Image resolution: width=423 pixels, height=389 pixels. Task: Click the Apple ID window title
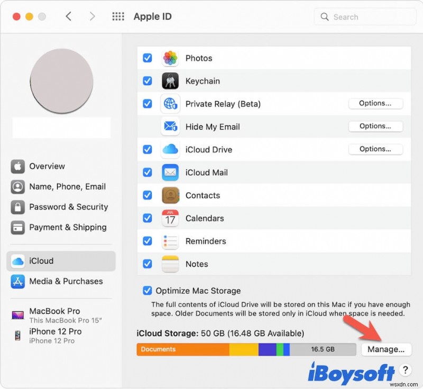click(153, 16)
